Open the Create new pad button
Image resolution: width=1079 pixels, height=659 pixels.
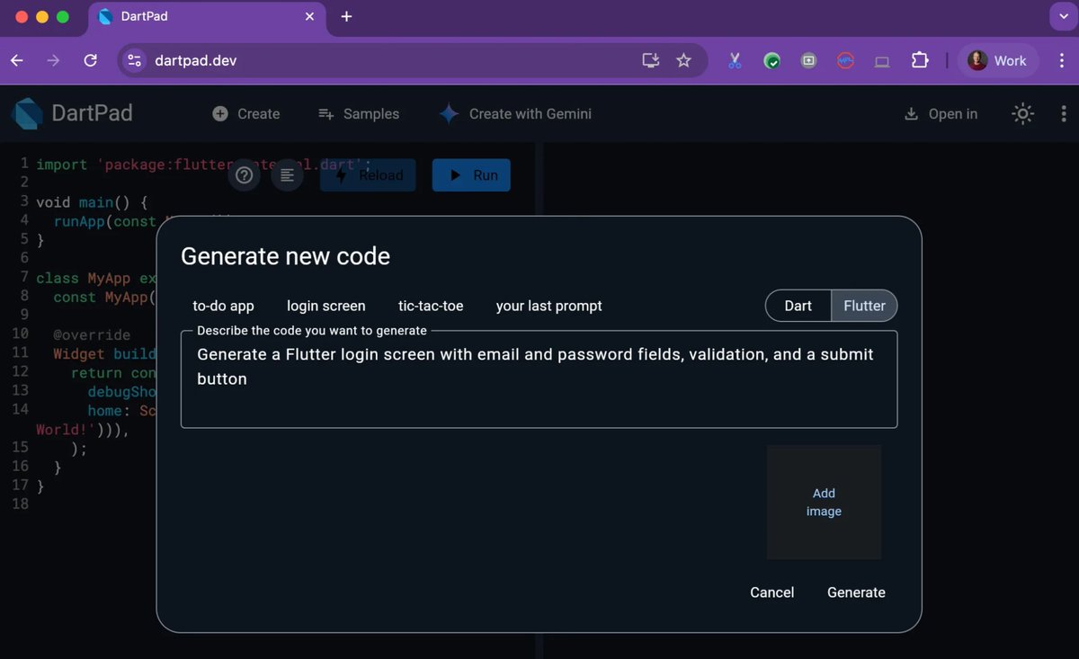pos(245,113)
